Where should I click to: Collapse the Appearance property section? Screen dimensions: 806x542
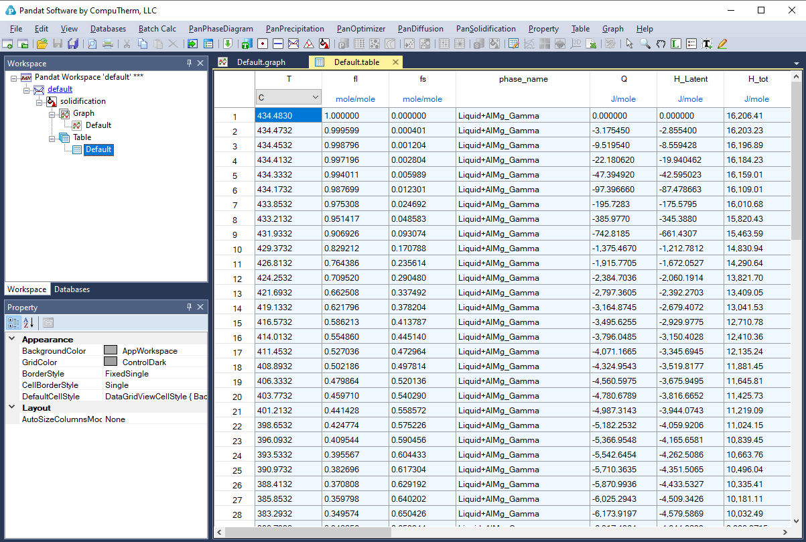(x=12, y=340)
